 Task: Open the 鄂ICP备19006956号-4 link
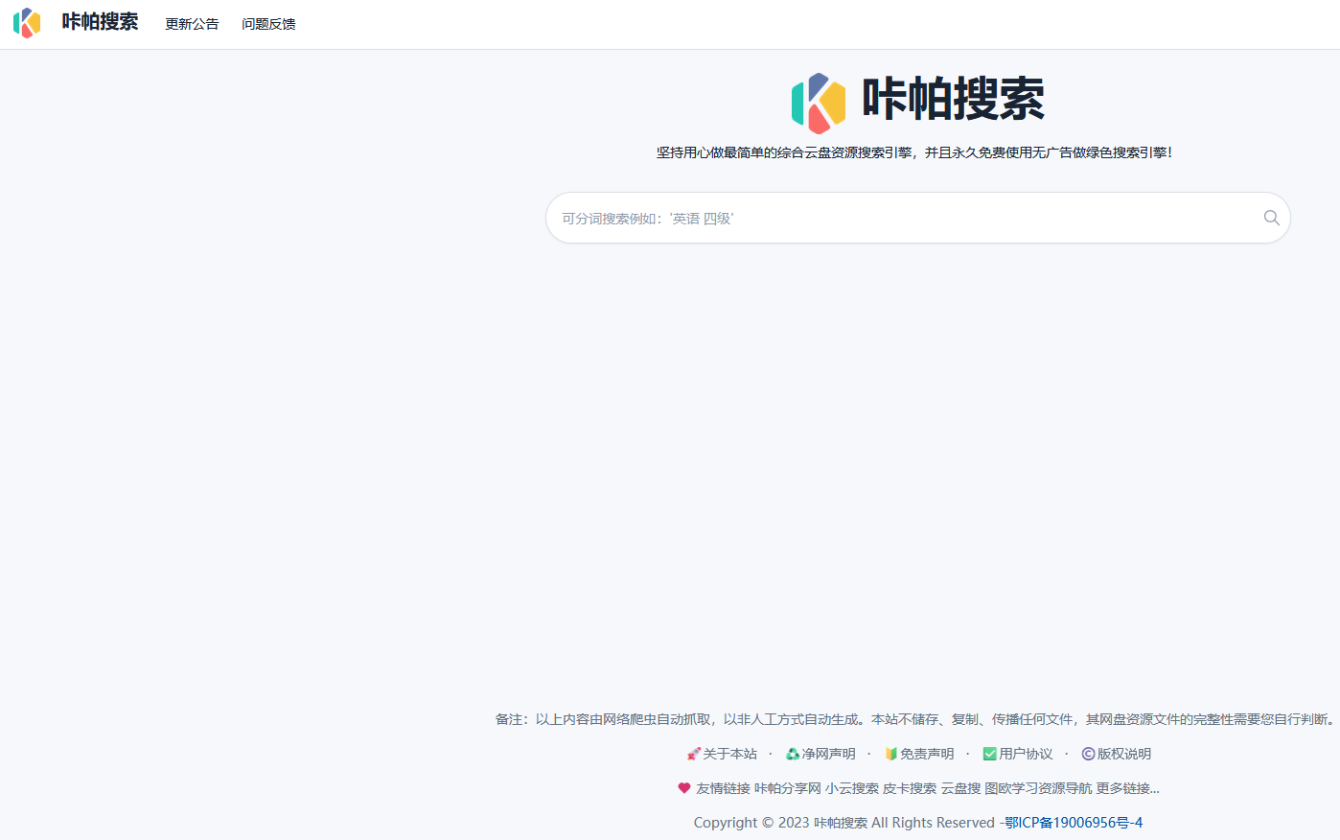(x=1074, y=823)
